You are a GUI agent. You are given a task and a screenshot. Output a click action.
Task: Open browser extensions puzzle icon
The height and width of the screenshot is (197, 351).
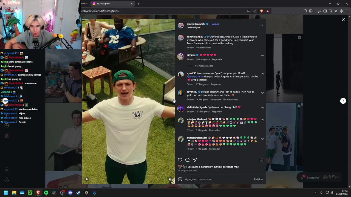pos(305,11)
